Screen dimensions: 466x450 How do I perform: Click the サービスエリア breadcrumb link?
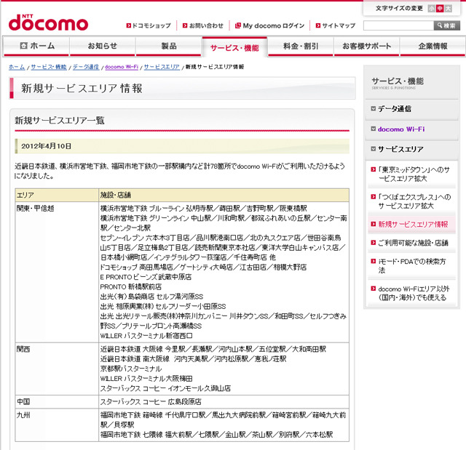click(162, 67)
